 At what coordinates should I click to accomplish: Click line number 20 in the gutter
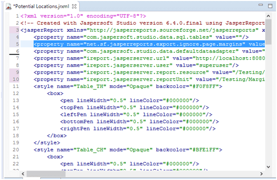coord(16,150)
